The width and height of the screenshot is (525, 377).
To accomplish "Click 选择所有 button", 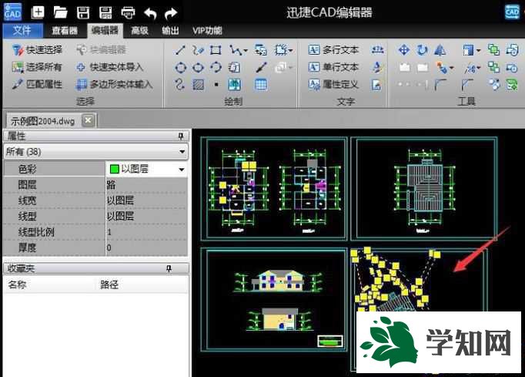I will click(x=37, y=67).
